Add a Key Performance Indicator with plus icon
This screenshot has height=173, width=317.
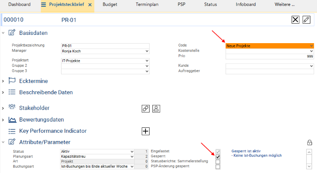(145, 131)
